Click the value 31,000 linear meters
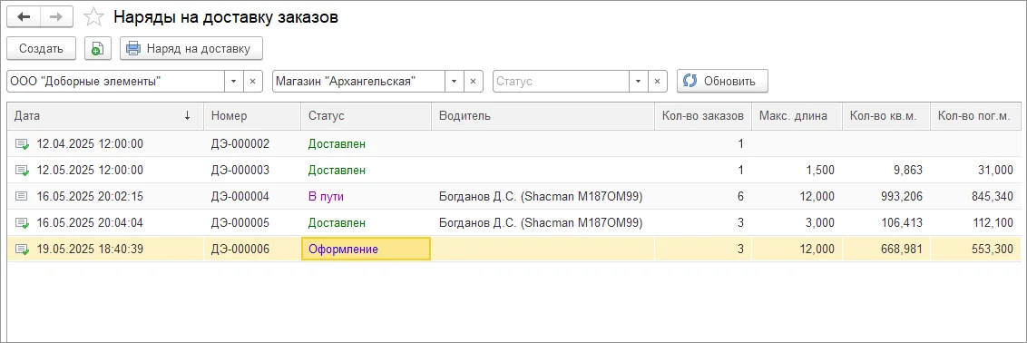This screenshot has height=343, width=1027. tap(994, 171)
